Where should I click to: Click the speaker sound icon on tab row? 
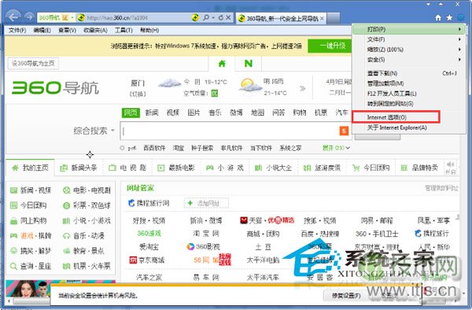click(x=450, y=164)
